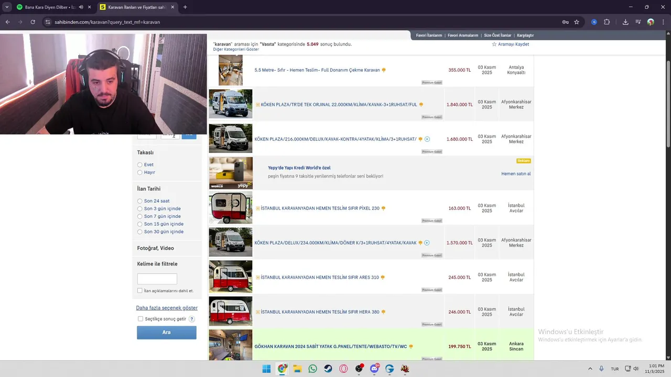View site information icon in address bar
The height and width of the screenshot is (377, 671).
[48, 22]
